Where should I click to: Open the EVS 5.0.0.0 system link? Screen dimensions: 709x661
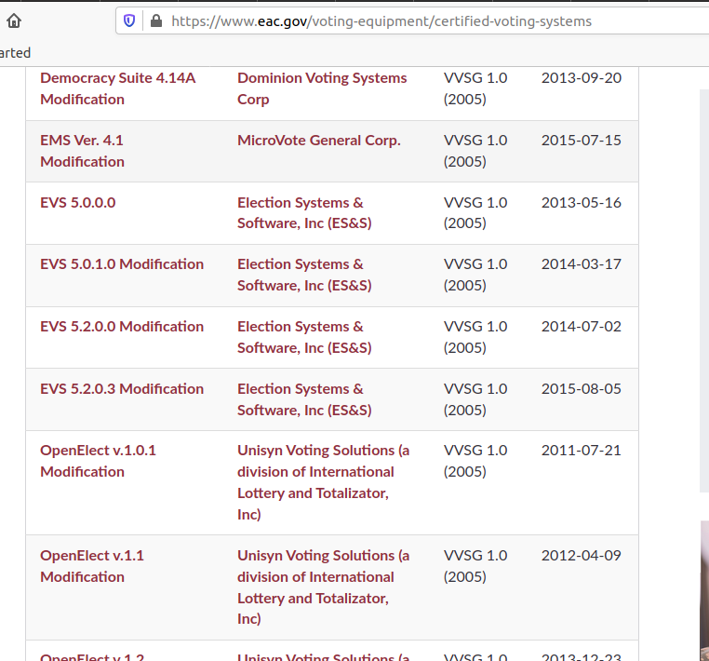[x=78, y=202]
